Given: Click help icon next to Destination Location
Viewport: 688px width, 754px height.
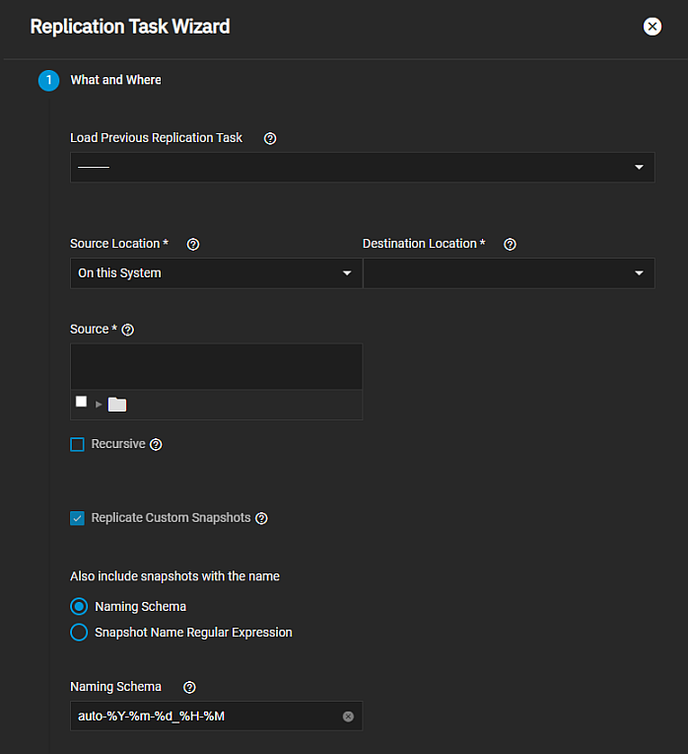Looking at the screenshot, I should [x=510, y=244].
